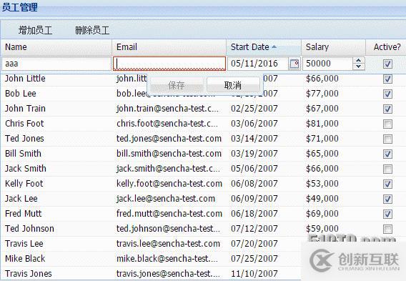Sort by the Start Date column header

(264, 47)
